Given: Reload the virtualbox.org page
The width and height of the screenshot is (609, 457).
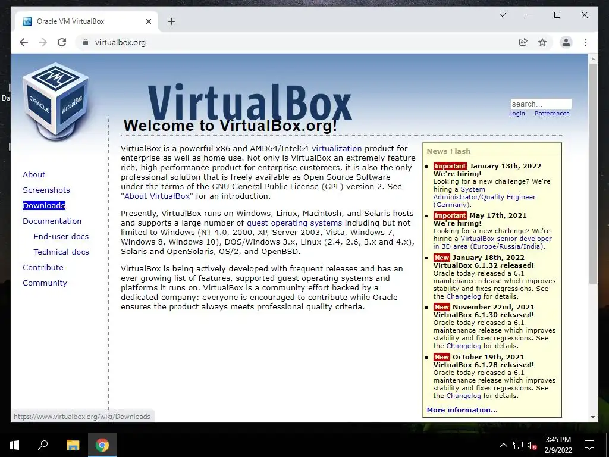Looking at the screenshot, I should [x=62, y=42].
